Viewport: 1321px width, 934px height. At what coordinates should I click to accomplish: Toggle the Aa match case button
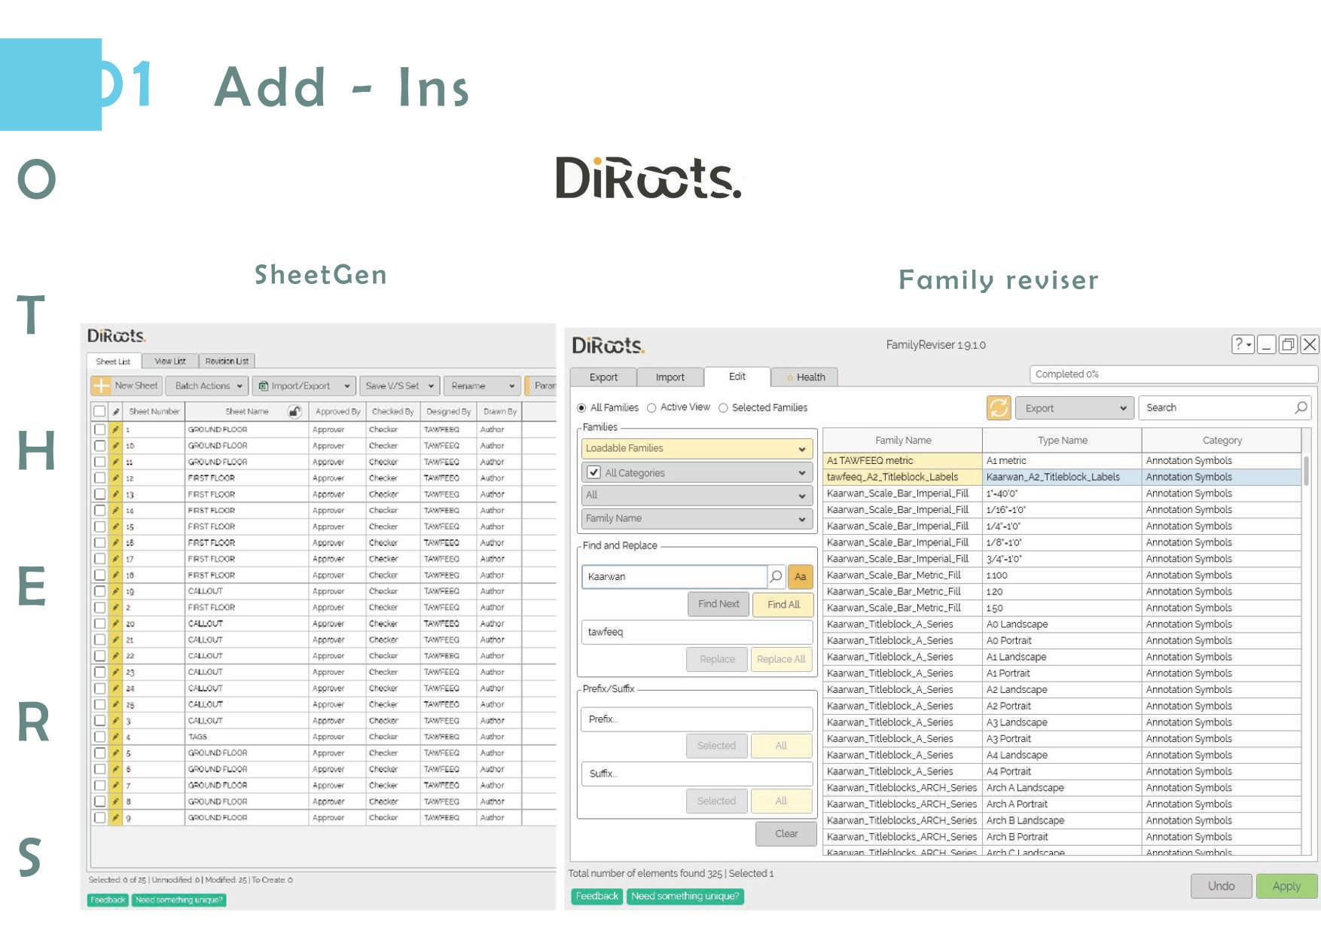pyautogui.click(x=800, y=576)
